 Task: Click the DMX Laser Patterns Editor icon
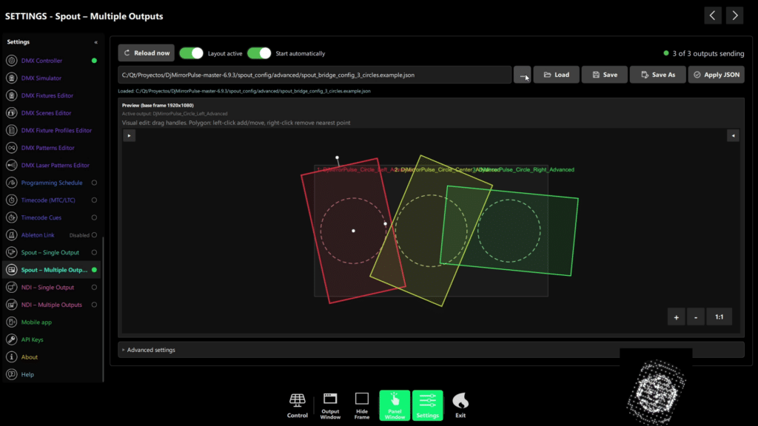(x=12, y=165)
